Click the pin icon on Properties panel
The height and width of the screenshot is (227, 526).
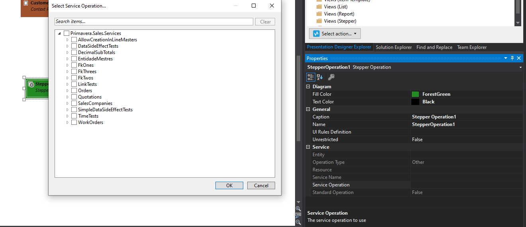(x=512, y=58)
